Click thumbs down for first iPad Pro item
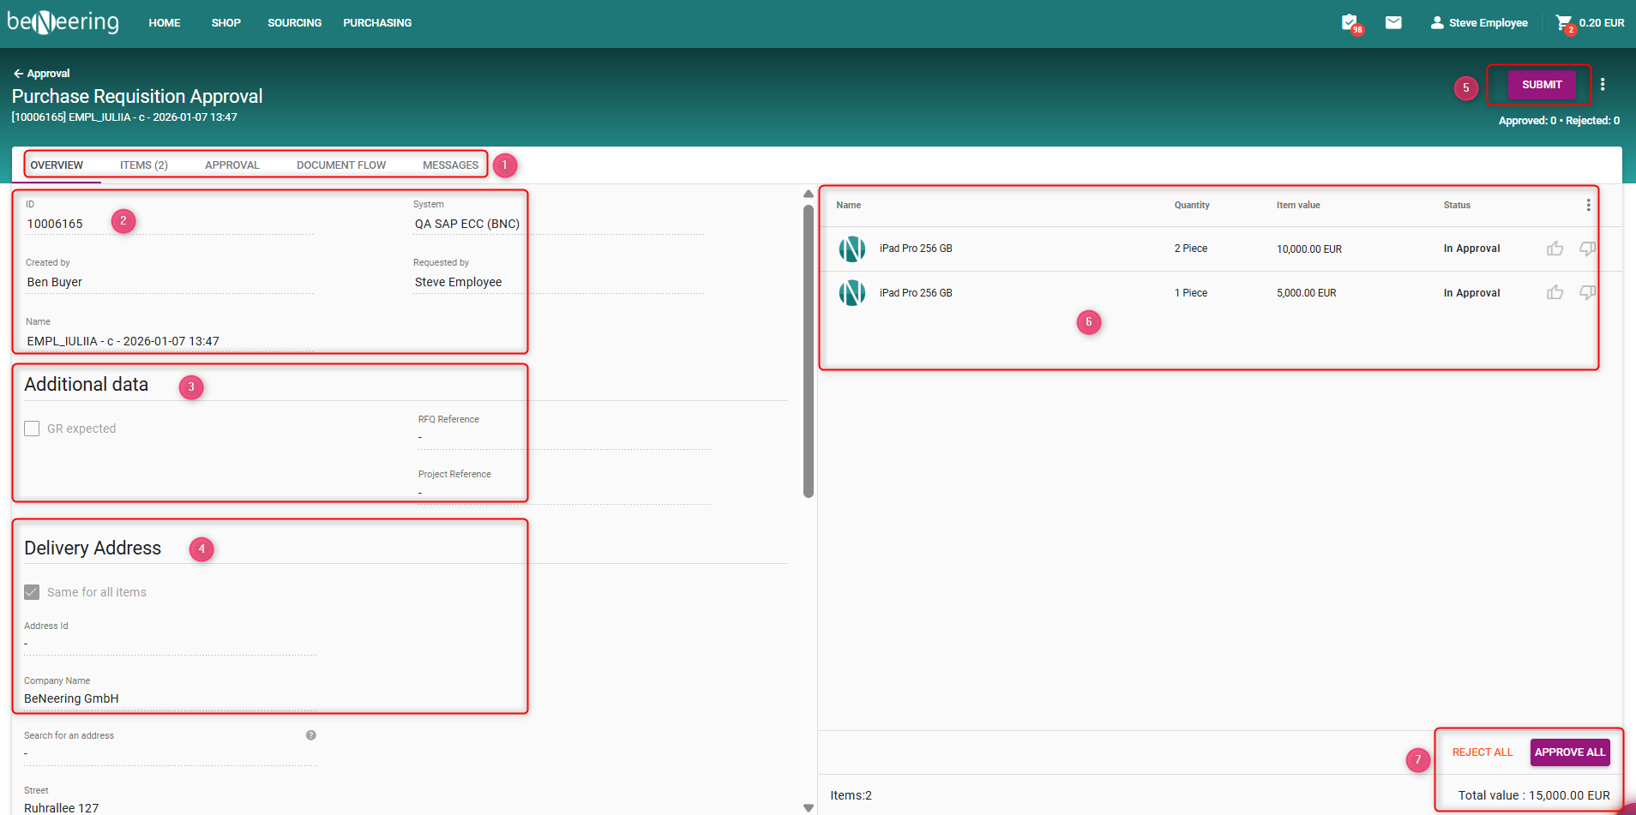 click(1587, 249)
